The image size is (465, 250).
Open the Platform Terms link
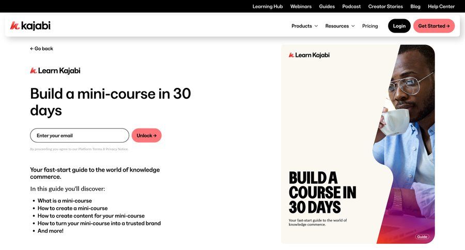[x=90, y=149]
